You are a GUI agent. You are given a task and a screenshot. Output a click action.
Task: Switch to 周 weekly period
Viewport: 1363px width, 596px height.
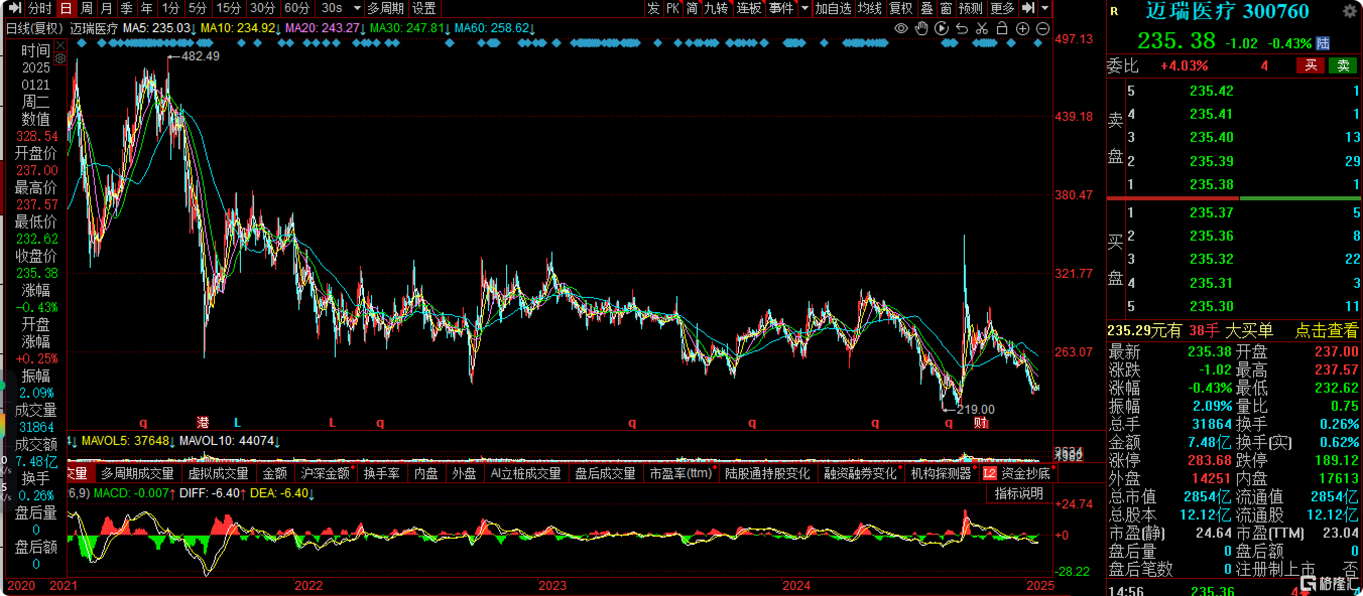pos(86,8)
